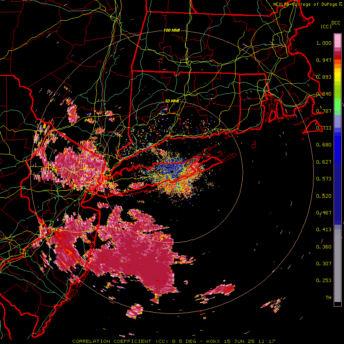344x344 pixels.
Task: Select the 1.000 value on the color scale
Action: coord(324,43)
